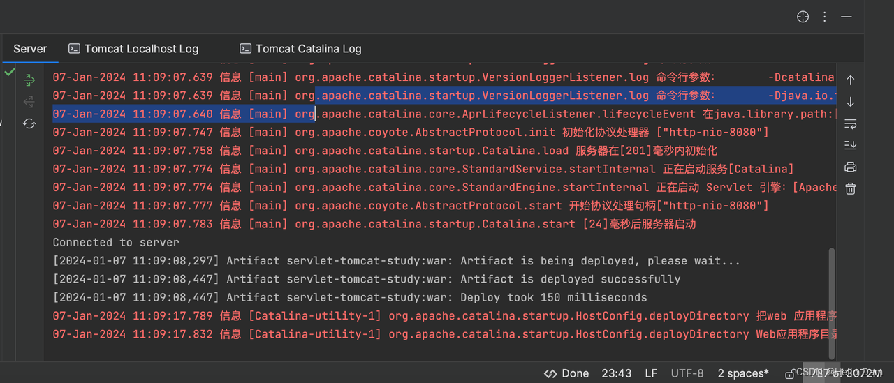
Task: Click the print console output icon
Action: (850, 167)
